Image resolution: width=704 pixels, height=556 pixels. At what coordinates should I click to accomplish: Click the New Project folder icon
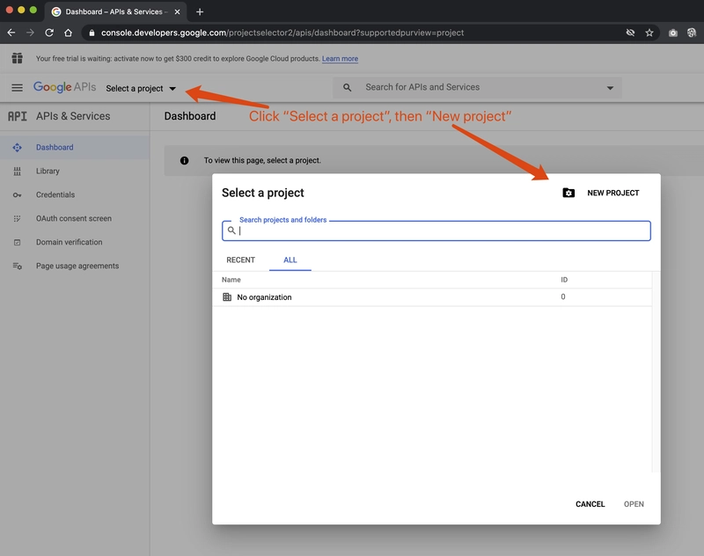point(568,193)
